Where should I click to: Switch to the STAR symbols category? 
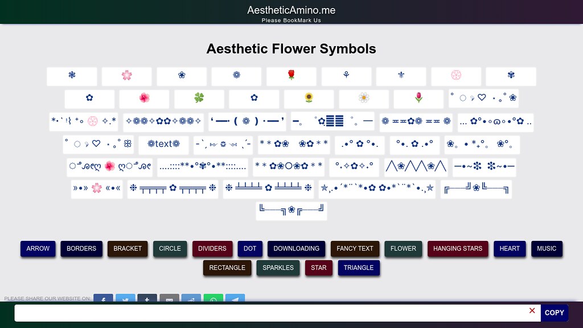tap(318, 268)
